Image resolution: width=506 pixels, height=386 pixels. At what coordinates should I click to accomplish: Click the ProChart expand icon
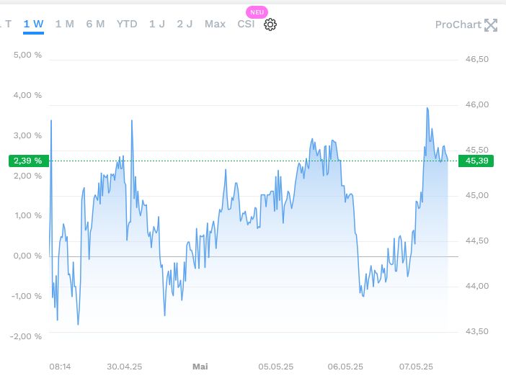[x=491, y=25]
